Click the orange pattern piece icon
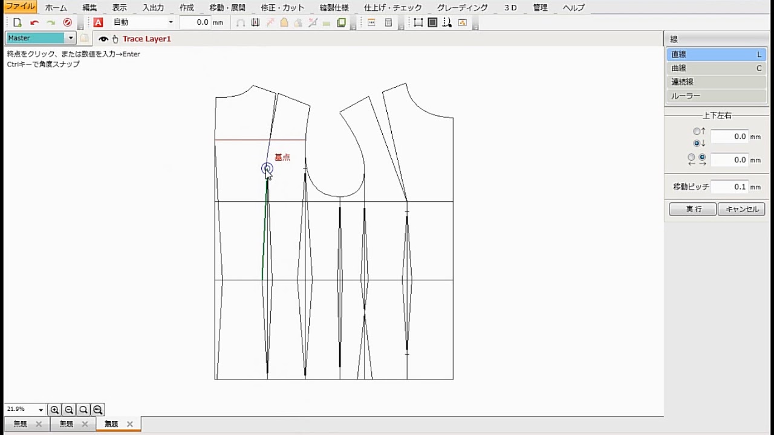Image resolution: width=774 pixels, height=435 pixels. coord(284,23)
